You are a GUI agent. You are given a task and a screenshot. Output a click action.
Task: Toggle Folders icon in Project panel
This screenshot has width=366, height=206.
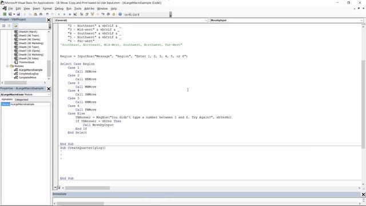click(15, 26)
